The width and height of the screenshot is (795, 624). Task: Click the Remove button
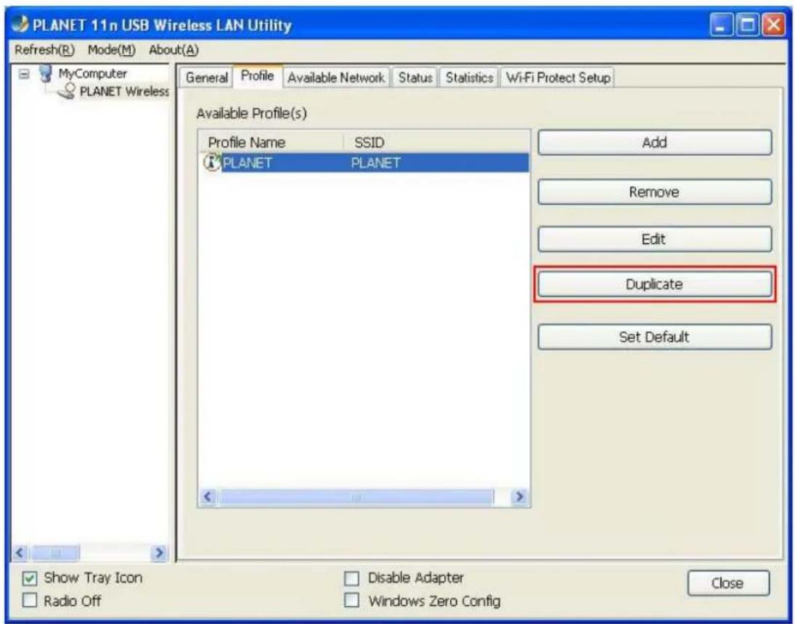tap(655, 192)
